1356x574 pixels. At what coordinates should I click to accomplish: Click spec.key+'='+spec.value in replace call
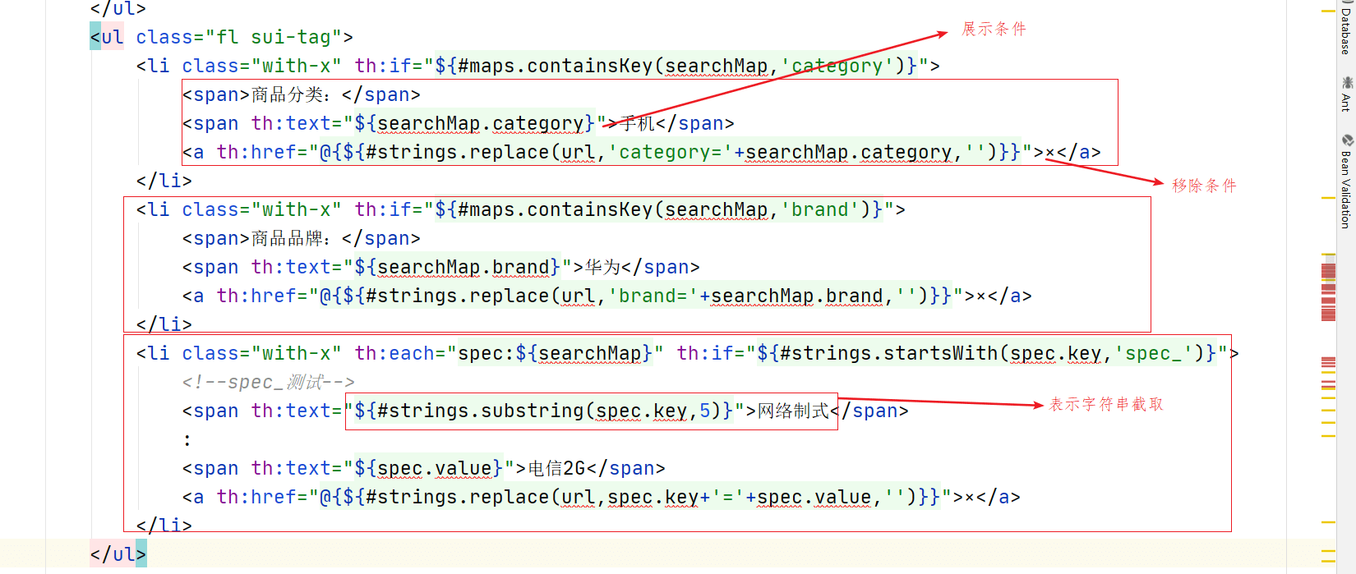point(739,497)
